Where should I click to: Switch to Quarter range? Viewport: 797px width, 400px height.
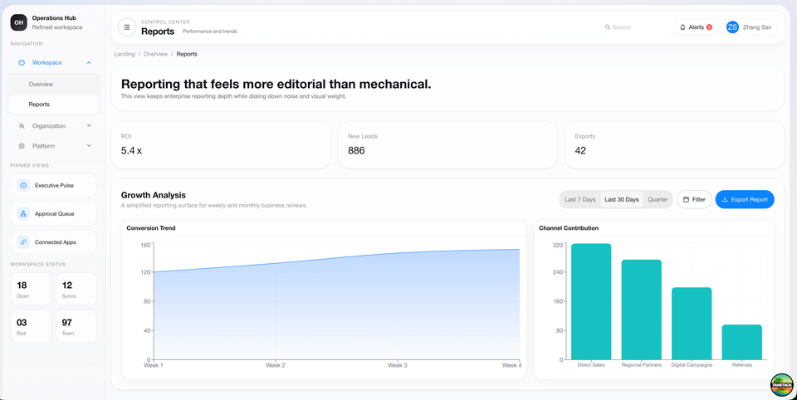658,199
